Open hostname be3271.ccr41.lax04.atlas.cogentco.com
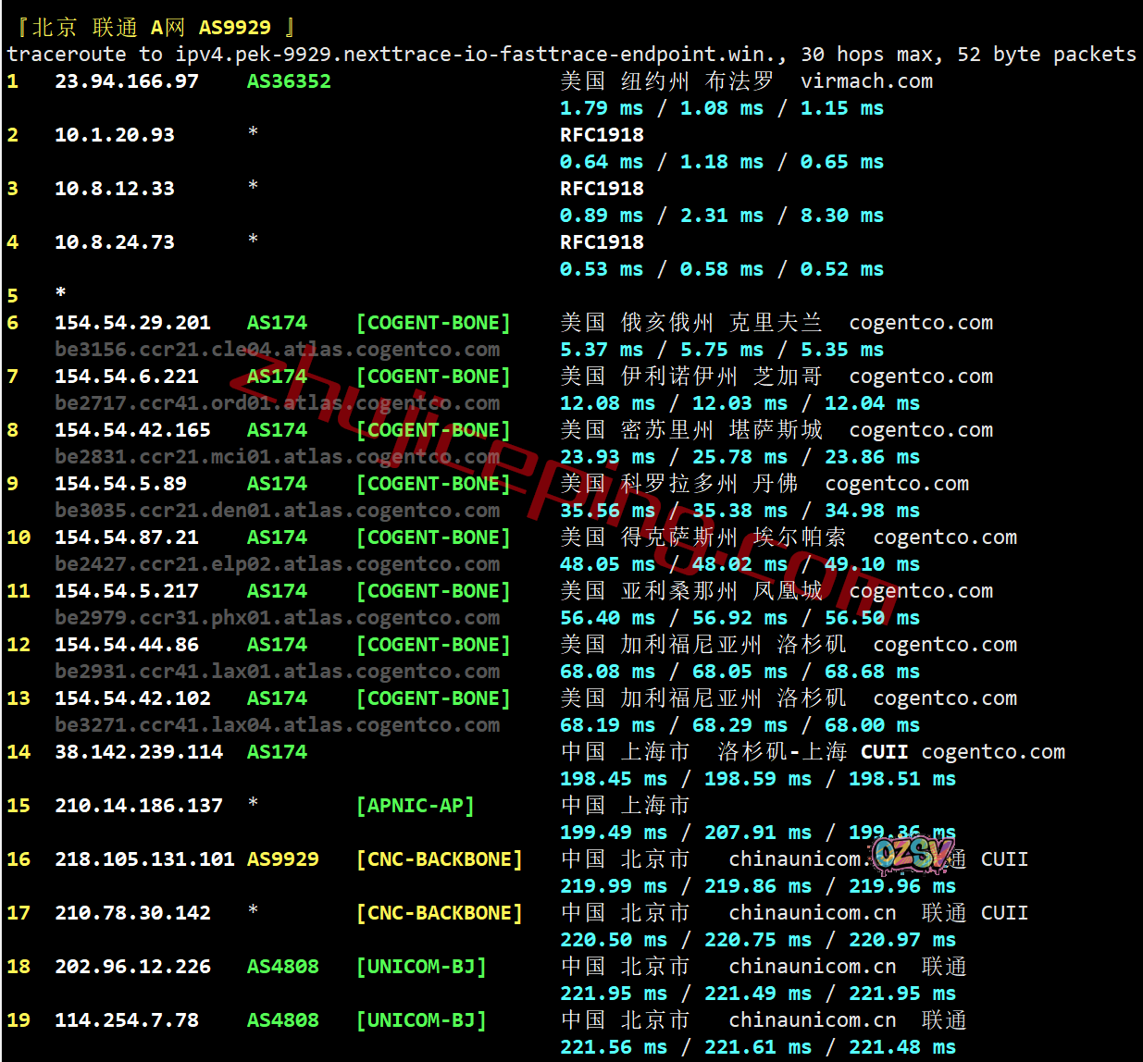Viewport: 1143px width, 1062px height. [277, 725]
